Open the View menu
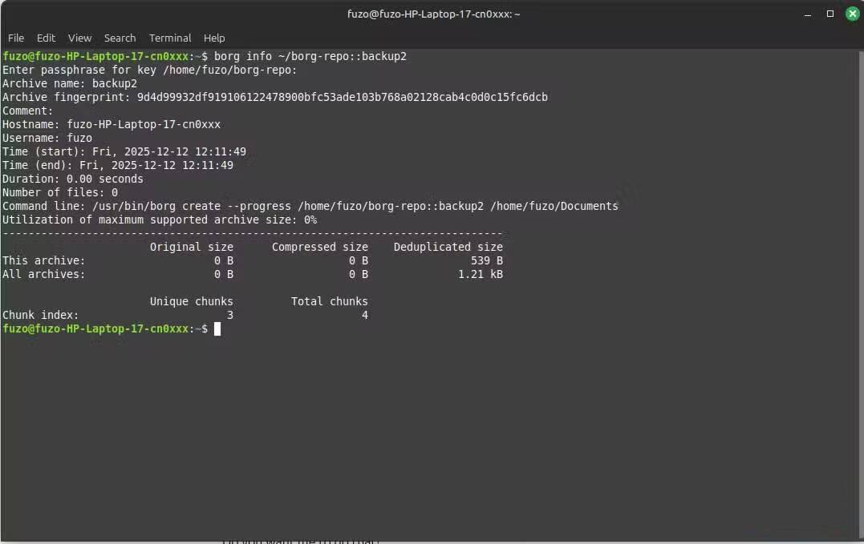 [x=80, y=38]
